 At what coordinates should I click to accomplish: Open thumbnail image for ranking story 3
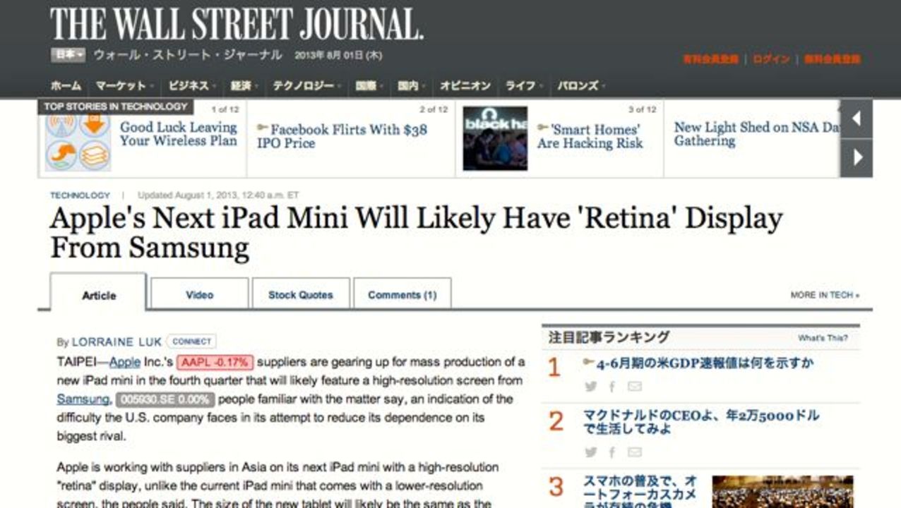[782, 492]
